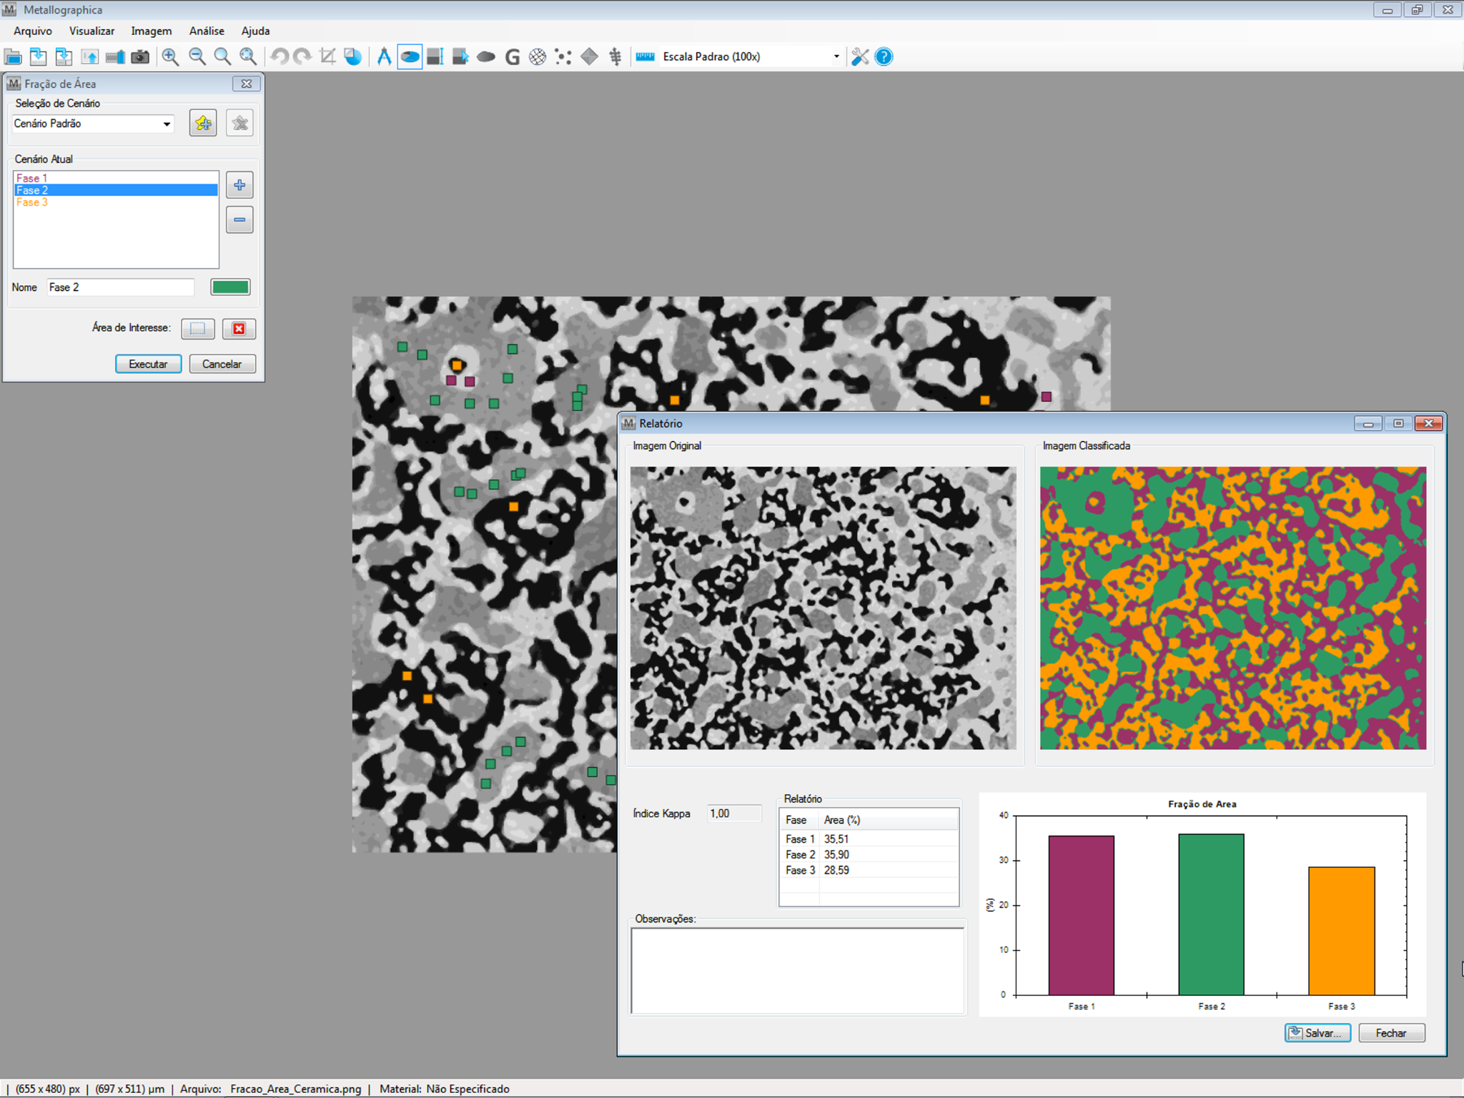The height and width of the screenshot is (1098, 1464).
Task: Click the gray ellipse inclusion analysis icon
Action: [x=486, y=56]
